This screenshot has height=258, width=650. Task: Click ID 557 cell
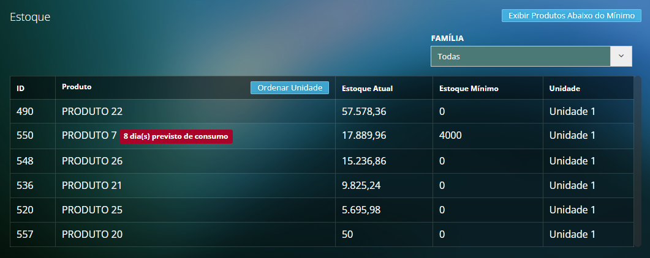pos(25,234)
